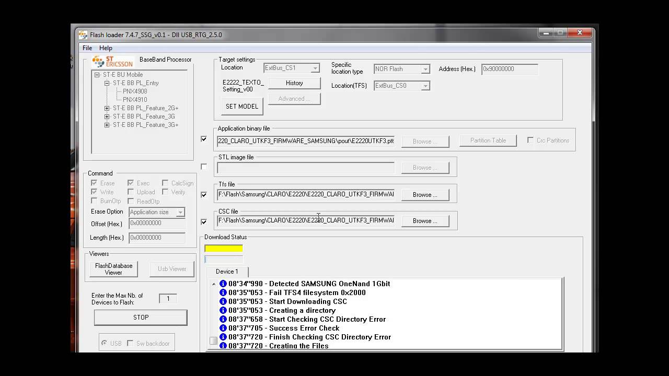Image resolution: width=669 pixels, height=376 pixels.
Task: Collapse the ST-E BU Mobile tree node
Action: point(97,75)
